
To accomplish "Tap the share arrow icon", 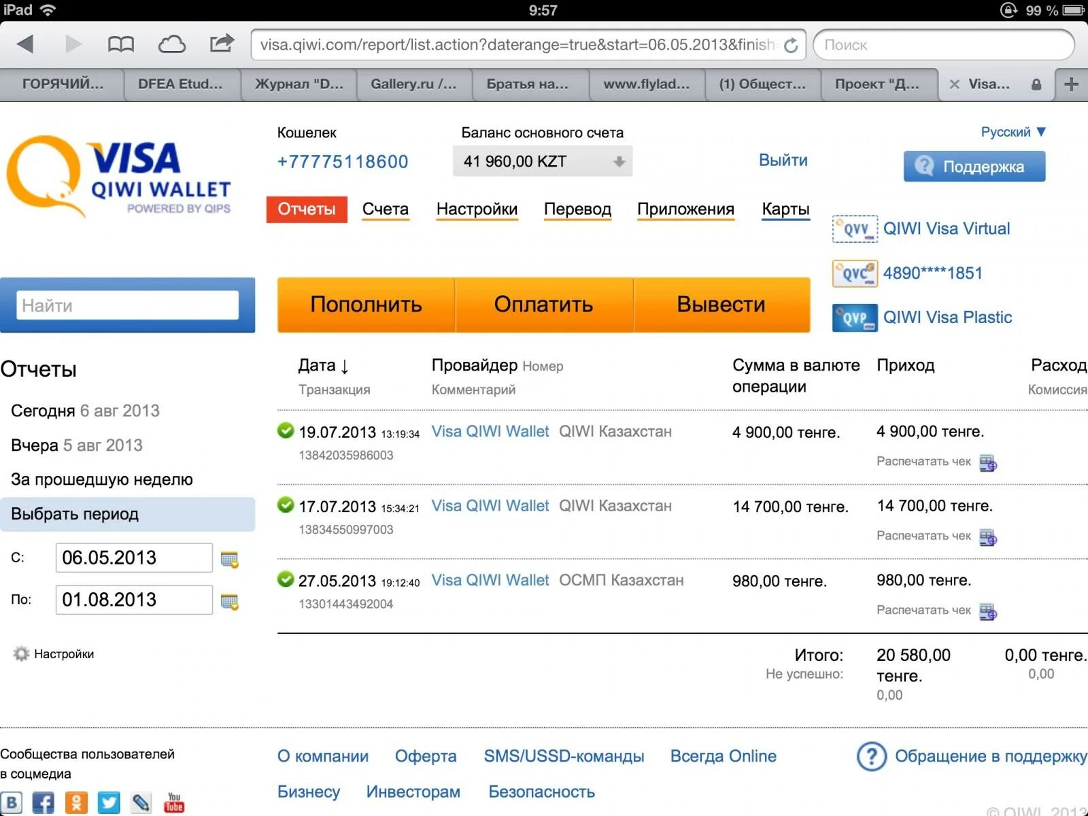I will pos(222,43).
